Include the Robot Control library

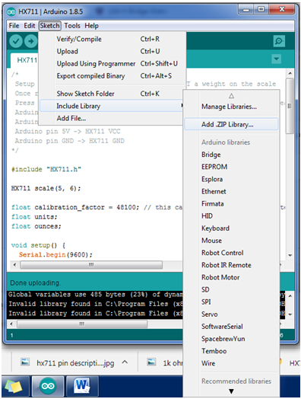(x=231, y=253)
